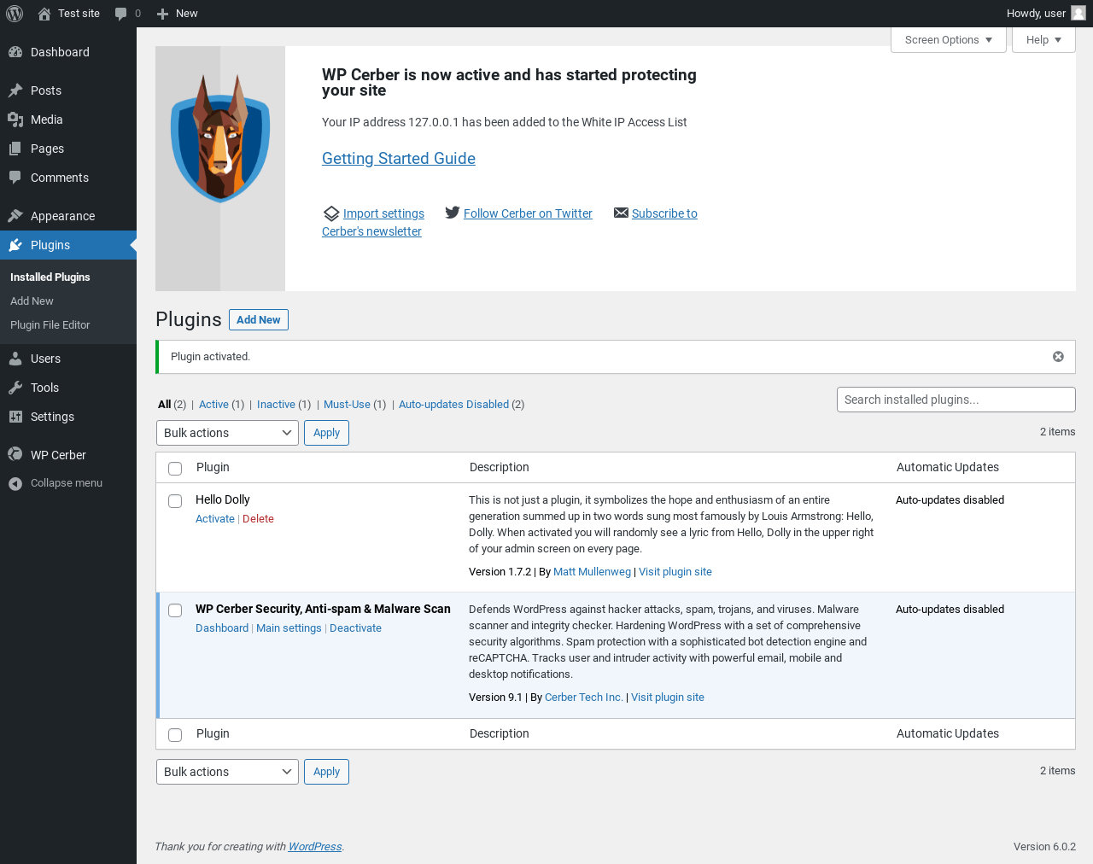Click the Tools wrench icon
This screenshot has width=1093, height=864.
[x=15, y=388]
